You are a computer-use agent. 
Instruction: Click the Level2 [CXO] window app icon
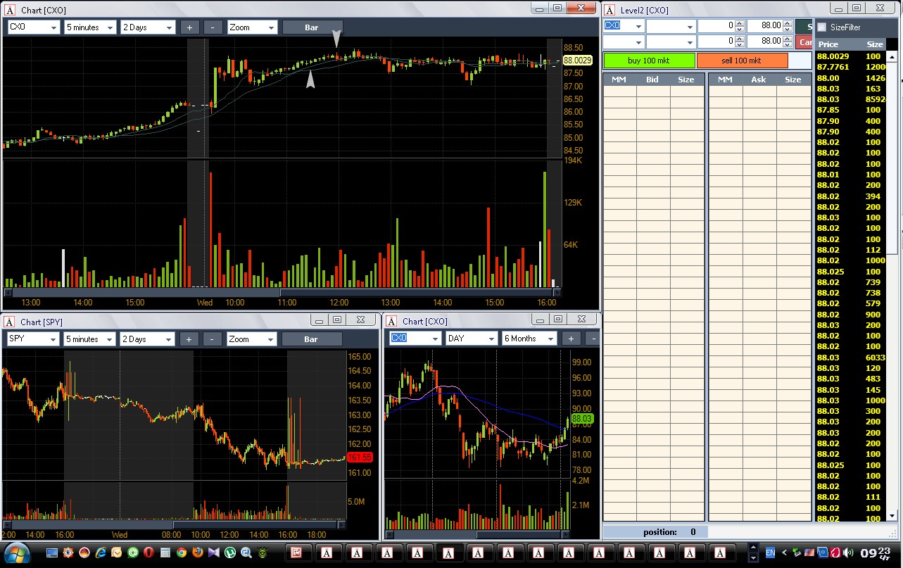coord(609,10)
